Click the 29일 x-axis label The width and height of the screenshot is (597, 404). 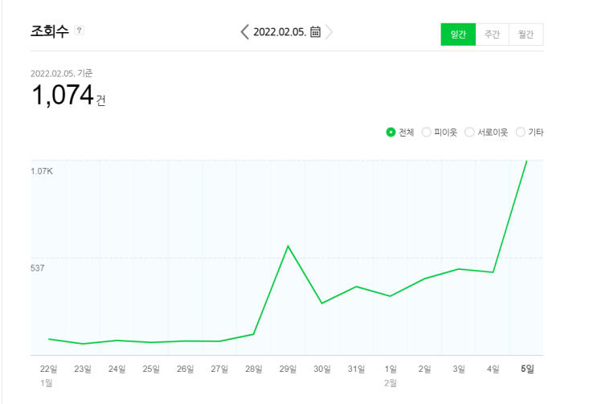288,369
